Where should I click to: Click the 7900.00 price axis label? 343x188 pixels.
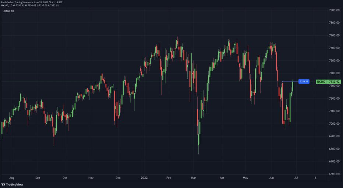334,10
